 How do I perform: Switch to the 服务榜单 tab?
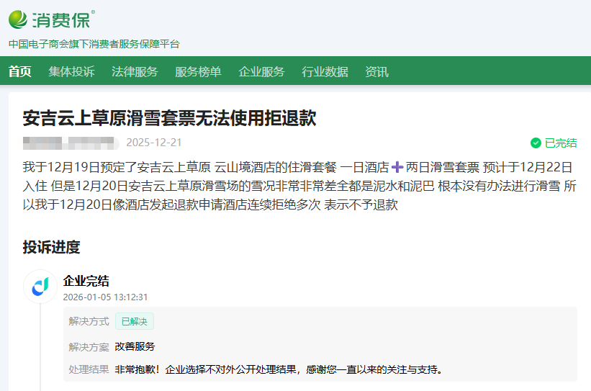point(198,72)
